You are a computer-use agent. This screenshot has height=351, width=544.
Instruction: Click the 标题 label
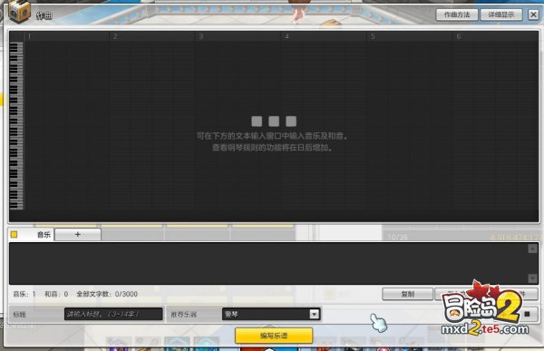tap(19, 315)
